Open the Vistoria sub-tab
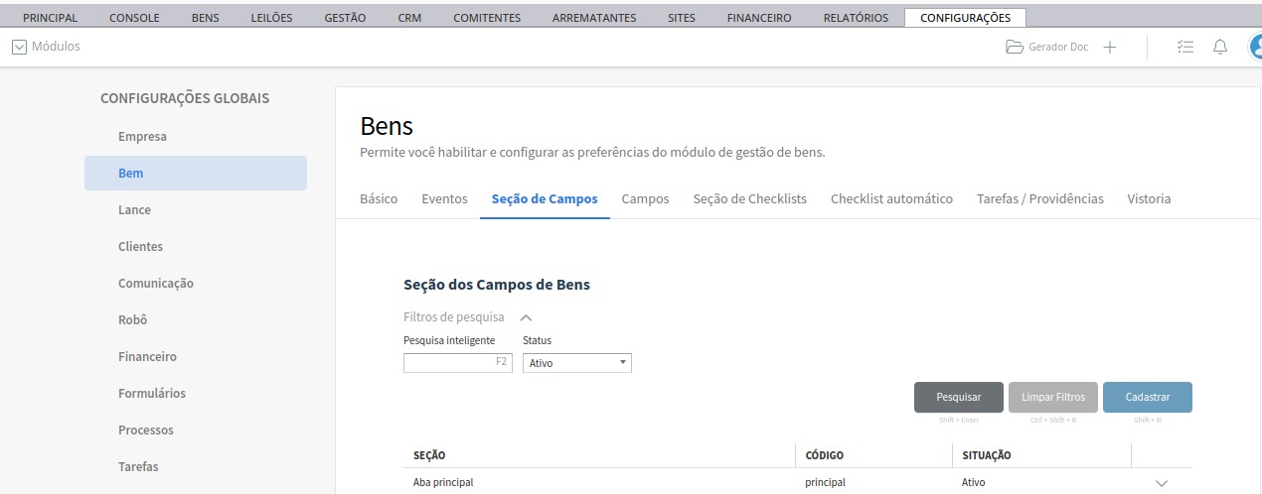Image resolution: width=1262 pixels, height=494 pixels. (x=1149, y=198)
